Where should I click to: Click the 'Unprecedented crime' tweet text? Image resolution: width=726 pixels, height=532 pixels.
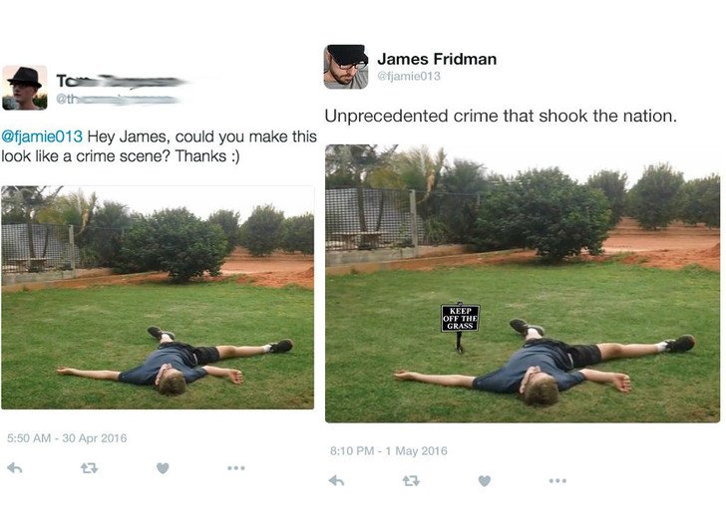click(501, 116)
